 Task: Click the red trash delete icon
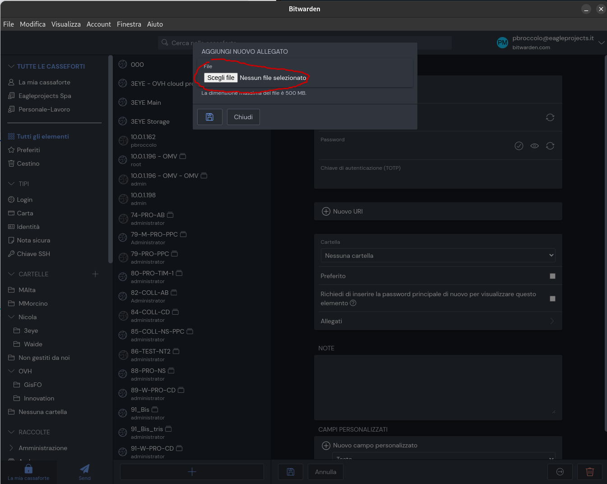(589, 472)
